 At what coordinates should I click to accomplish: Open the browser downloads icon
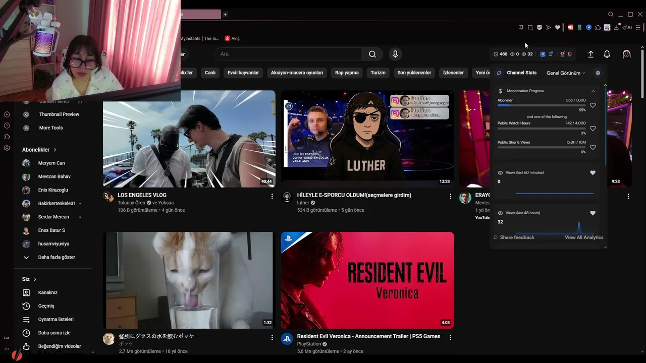(x=616, y=28)
